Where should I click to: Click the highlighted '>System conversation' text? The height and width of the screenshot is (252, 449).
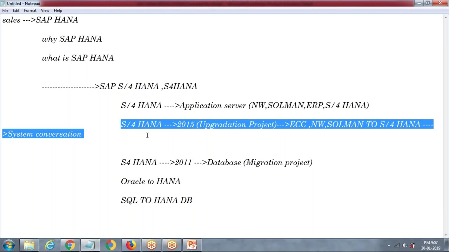[x=43, y=134]
